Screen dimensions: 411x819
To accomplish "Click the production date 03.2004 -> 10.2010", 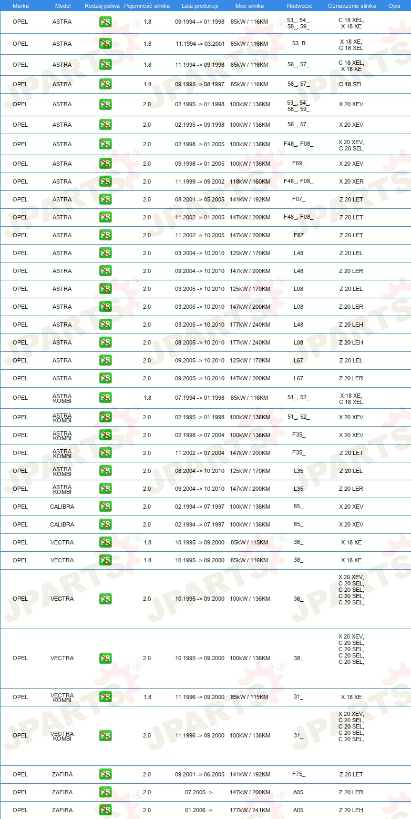I will coord(200,253).
